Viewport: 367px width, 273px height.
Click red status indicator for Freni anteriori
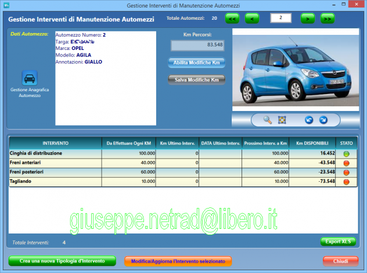click(x=346, y=163)
